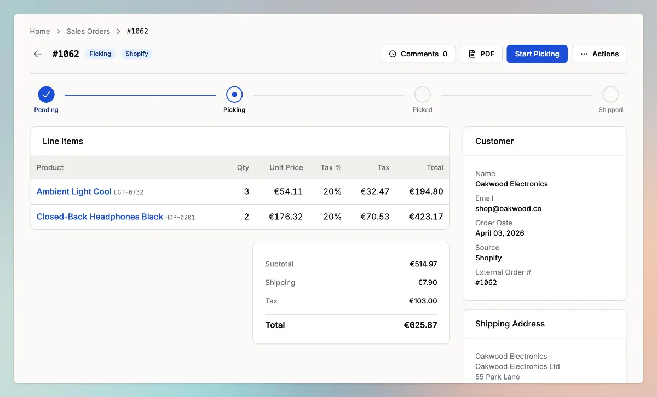This screenshot has height=397, width=657.
Task: Open the Actions dropdown menu
Action: point(600,54)
